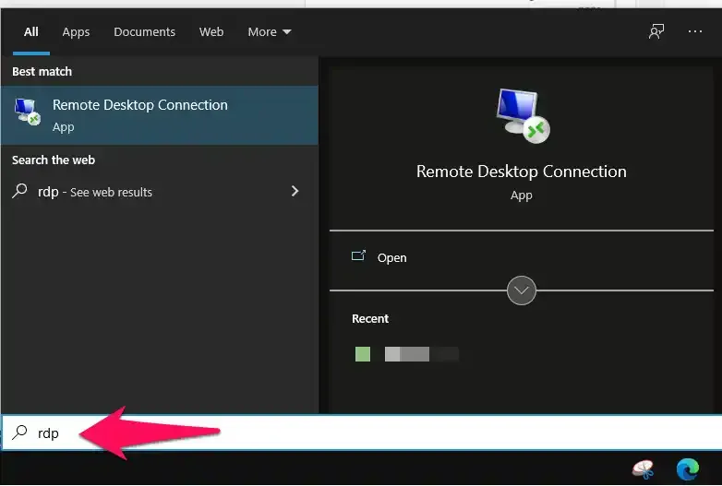Click the Recent section heading
The image size is (722, 486).
[x=370, y=319]
